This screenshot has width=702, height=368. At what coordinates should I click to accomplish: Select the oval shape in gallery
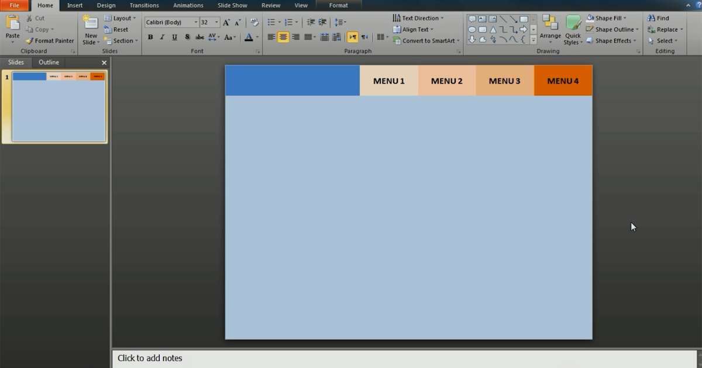click(472, 30)
